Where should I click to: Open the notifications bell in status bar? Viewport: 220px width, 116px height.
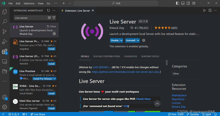click(215, 114)
